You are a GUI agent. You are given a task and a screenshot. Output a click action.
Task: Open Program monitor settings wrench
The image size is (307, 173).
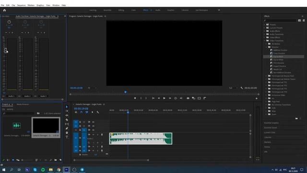241,88
